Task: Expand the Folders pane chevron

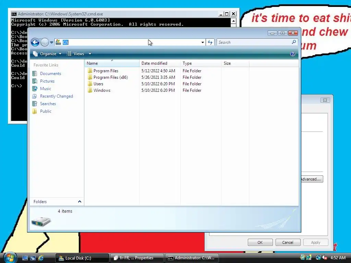Action: pyautogui.click(x=80, y=201)
